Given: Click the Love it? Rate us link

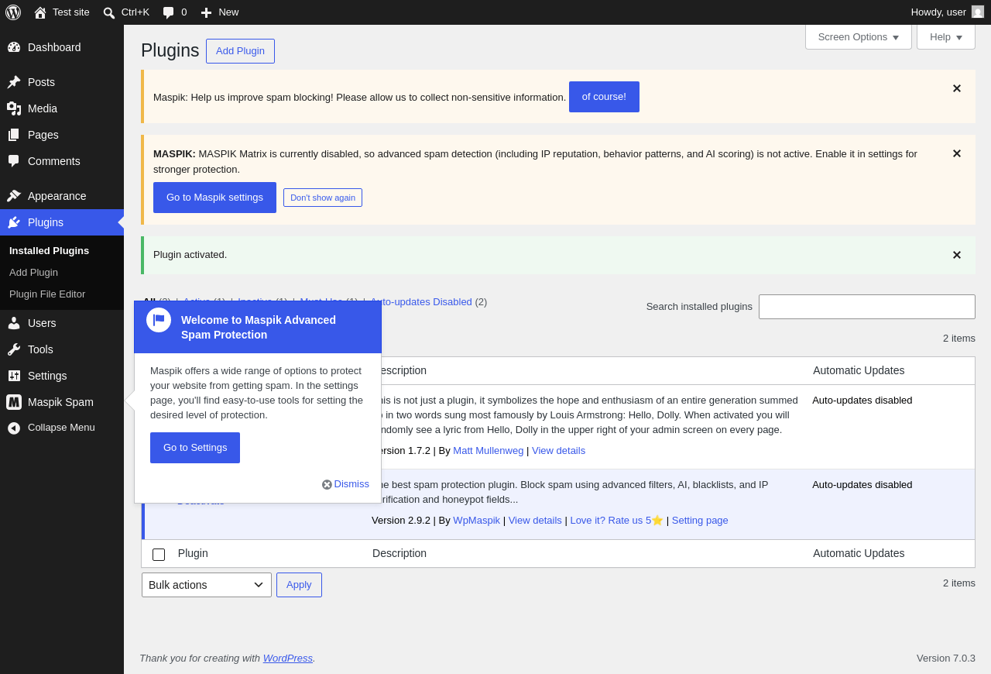Looking at the screenshot, I should 616,521.
